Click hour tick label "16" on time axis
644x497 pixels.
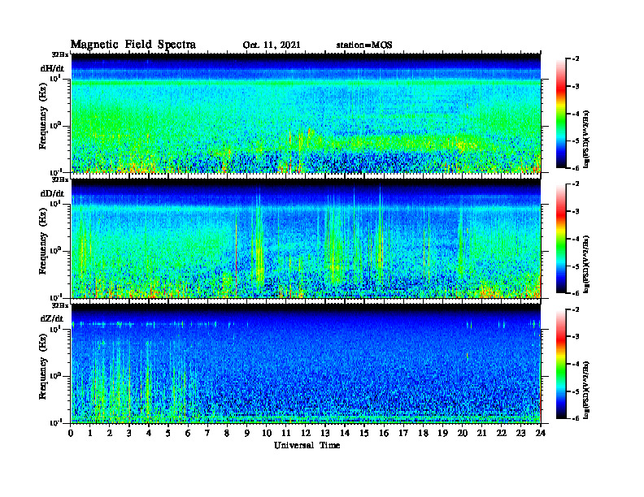pos(384,434)
